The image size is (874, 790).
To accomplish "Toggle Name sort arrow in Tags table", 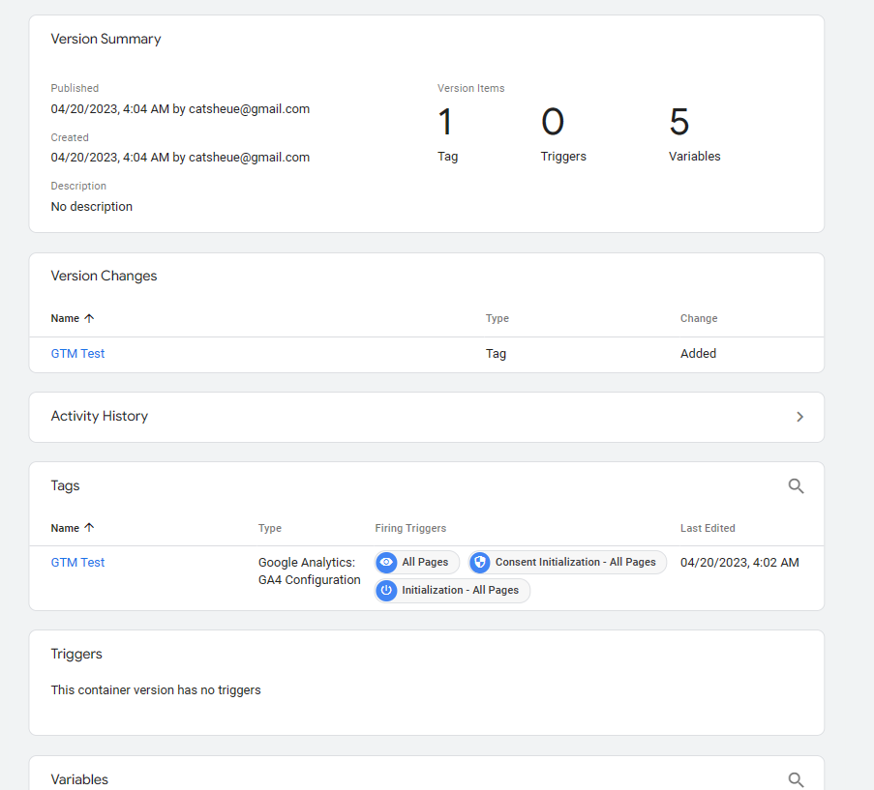I will click(x=89, y=528).
